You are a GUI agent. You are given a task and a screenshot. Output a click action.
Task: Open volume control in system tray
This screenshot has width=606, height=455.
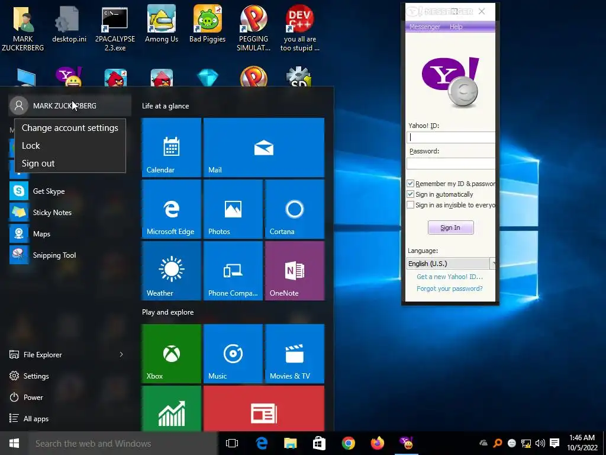click(x=540, y=443)
